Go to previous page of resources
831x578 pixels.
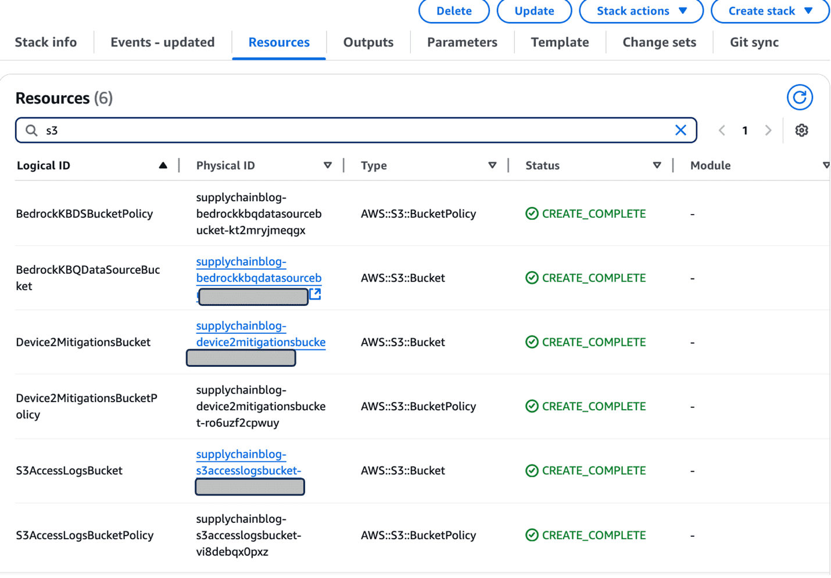pyautogui.click(x=722, y=131)
